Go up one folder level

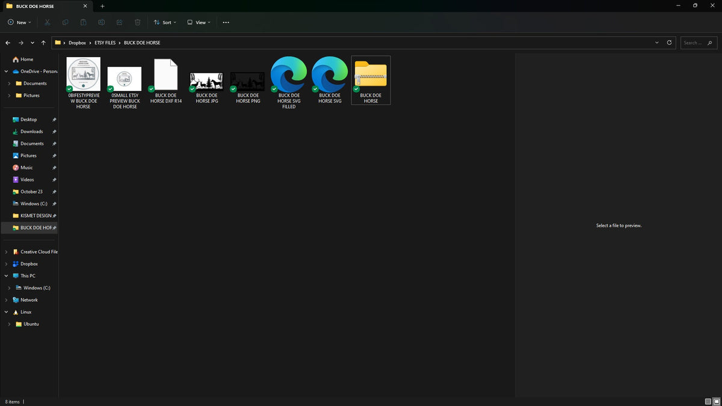[43, 43]
